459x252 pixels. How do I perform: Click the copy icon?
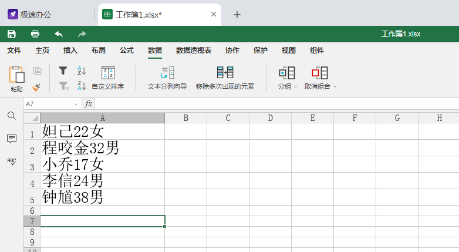37,71
